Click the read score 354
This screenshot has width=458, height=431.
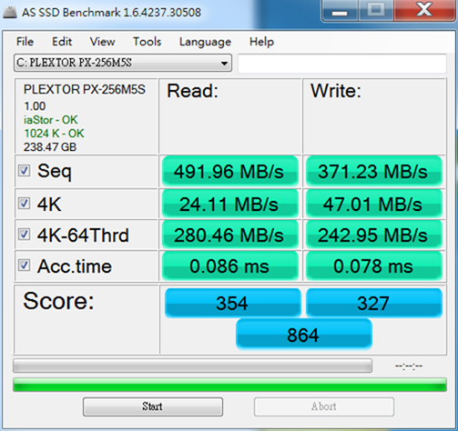[x=232, y=303]
